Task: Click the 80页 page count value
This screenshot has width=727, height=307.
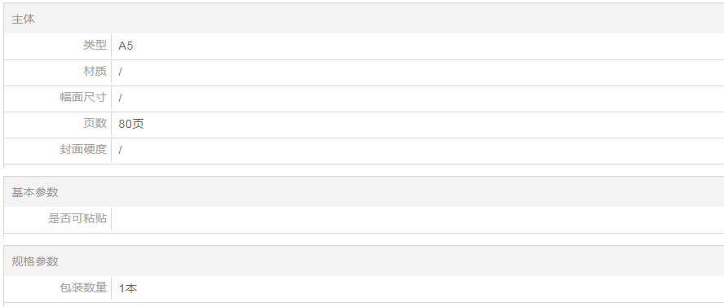Action: (131, 124)
